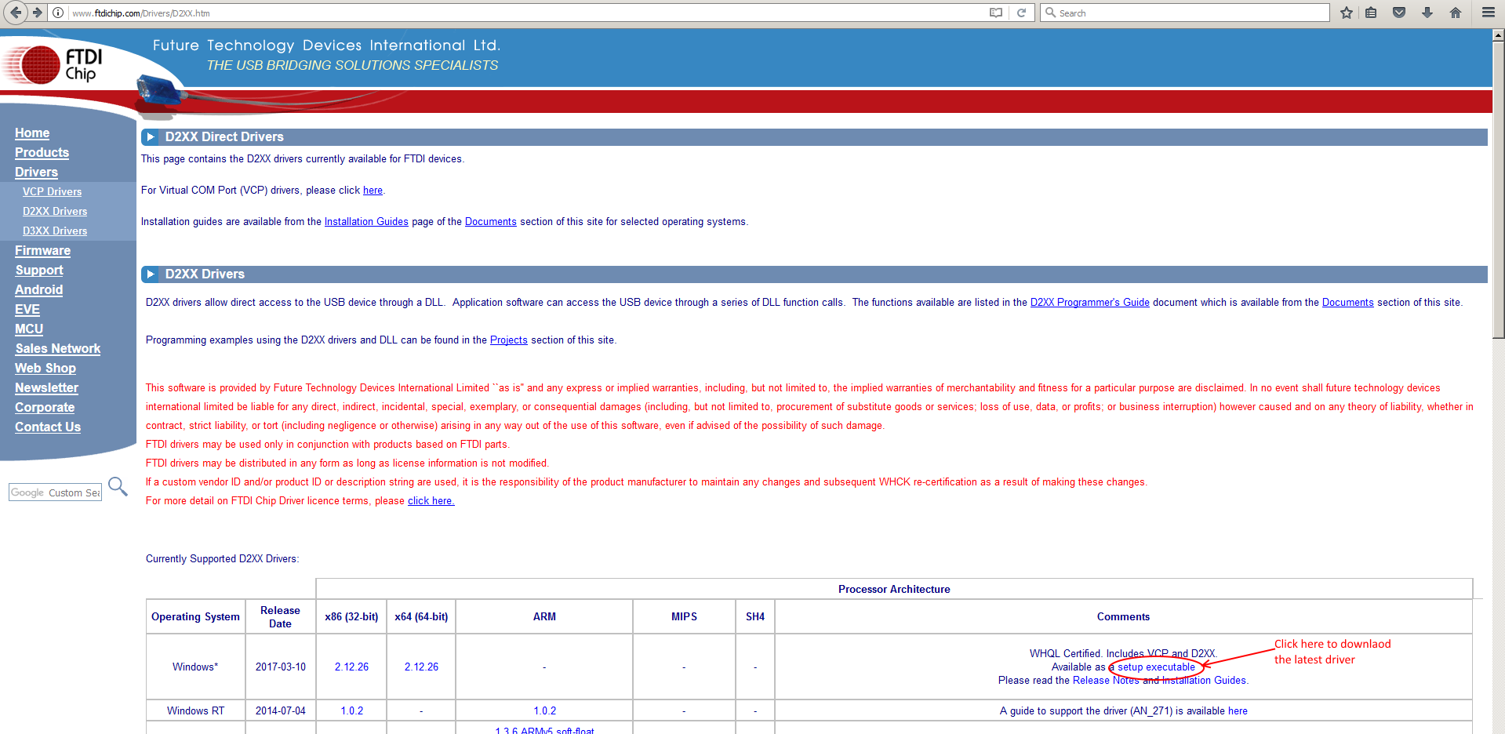Open Sales Network navigation link
This screenshot has width=1505, height=734.
pos(58,349)
